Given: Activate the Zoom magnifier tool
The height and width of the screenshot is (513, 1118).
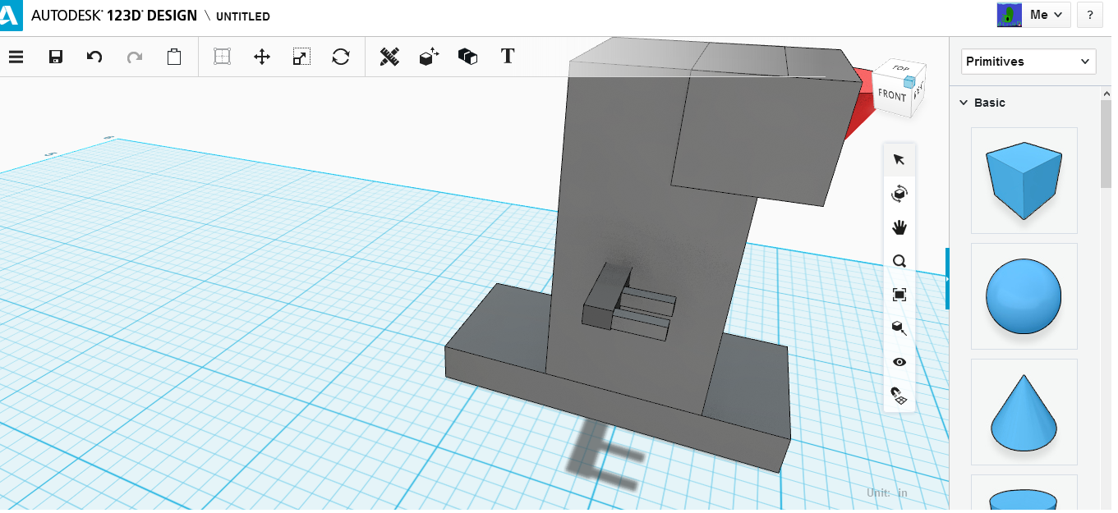Looking at the screenshot, I should click(899, 262).
